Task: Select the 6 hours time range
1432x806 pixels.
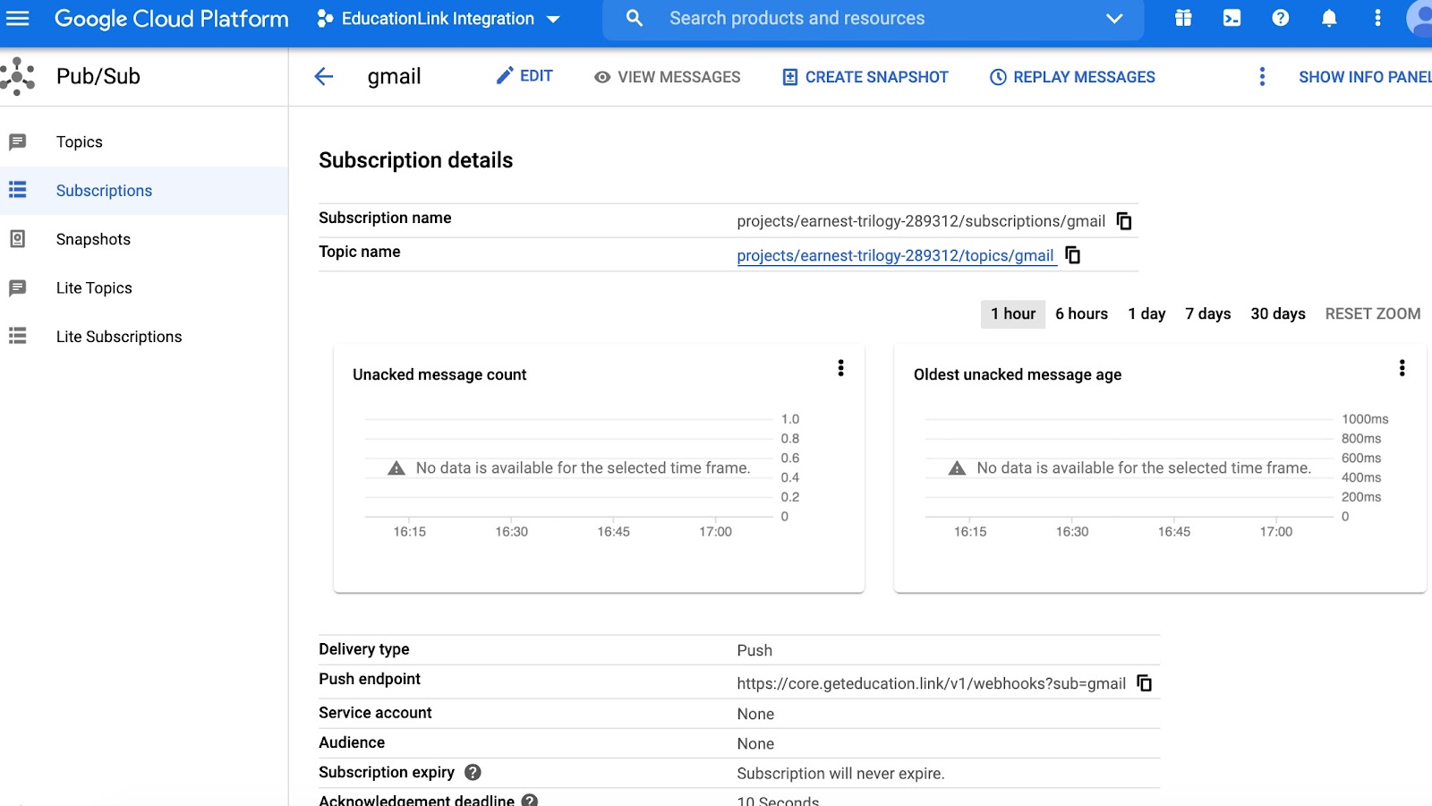Action: 1081,313
